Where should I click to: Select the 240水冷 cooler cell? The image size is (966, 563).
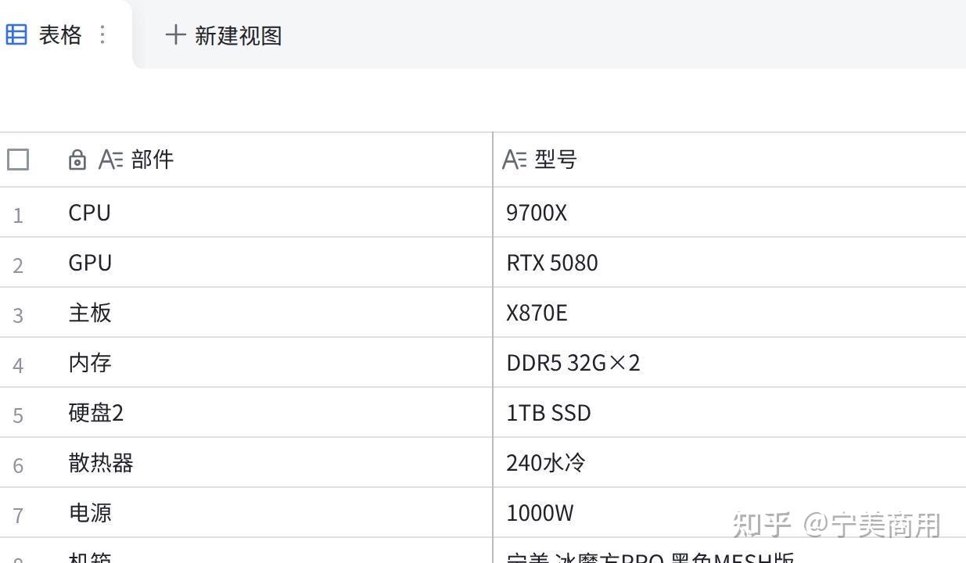[730, 462]
